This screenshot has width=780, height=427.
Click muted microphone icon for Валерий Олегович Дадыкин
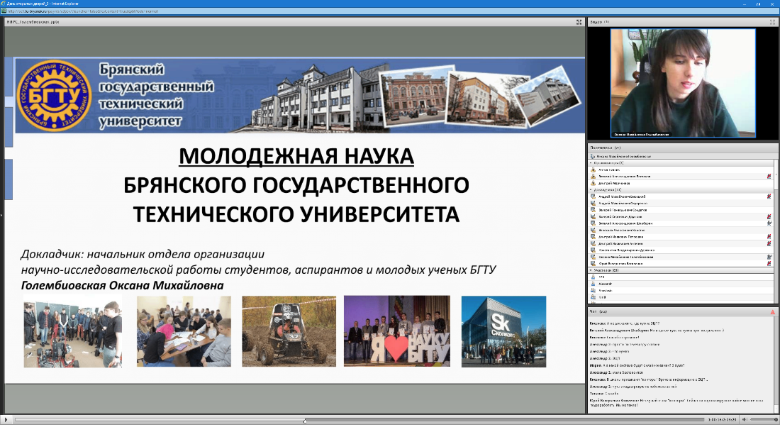click(x=769, y=217)
